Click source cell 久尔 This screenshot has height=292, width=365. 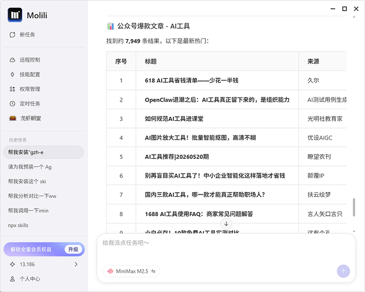point(314,81)
